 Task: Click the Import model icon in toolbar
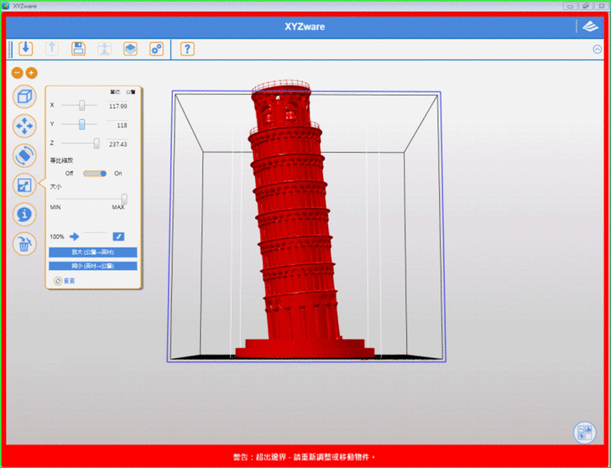point(25,49)
